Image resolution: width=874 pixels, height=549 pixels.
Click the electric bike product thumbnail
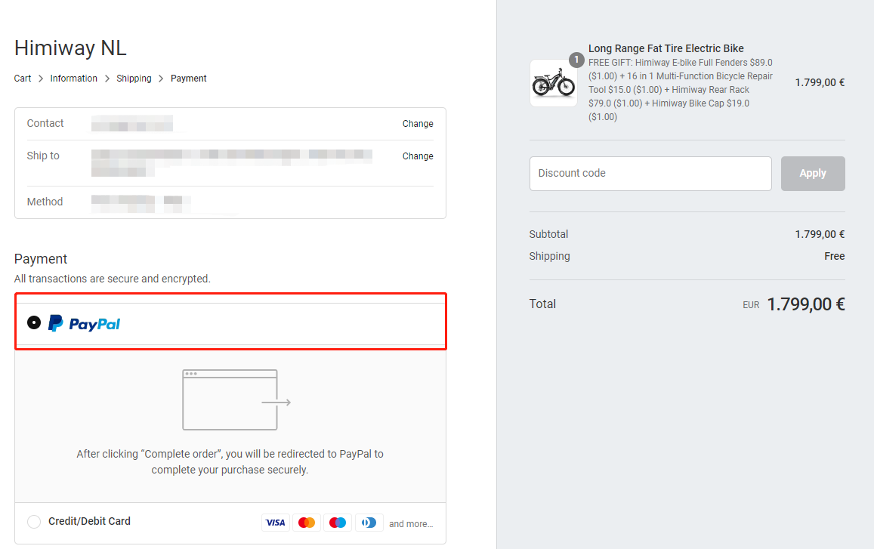click(x=554, y=84)
